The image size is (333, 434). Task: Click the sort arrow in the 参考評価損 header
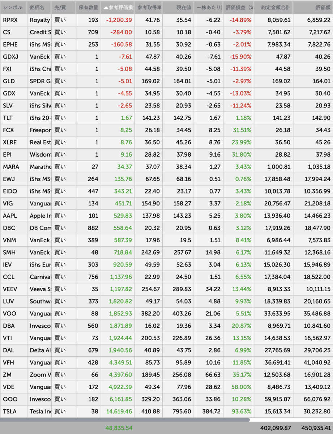(x=106, y=8)
